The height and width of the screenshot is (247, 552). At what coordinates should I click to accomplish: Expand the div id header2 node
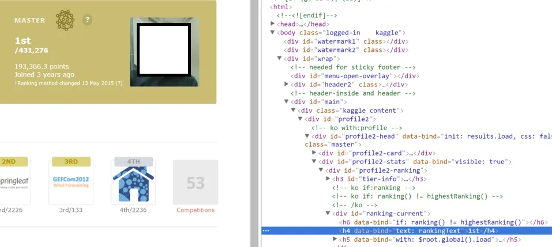[286, 84]
